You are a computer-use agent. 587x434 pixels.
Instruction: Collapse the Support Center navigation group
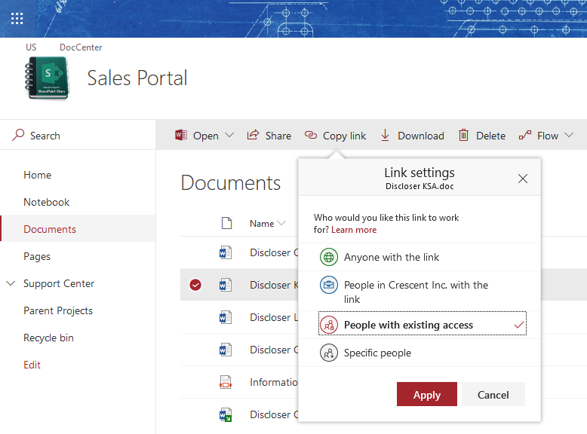(x=11, y=283)
